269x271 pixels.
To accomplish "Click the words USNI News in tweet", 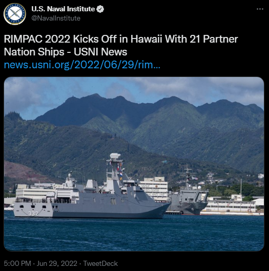I will pos(100,52).
